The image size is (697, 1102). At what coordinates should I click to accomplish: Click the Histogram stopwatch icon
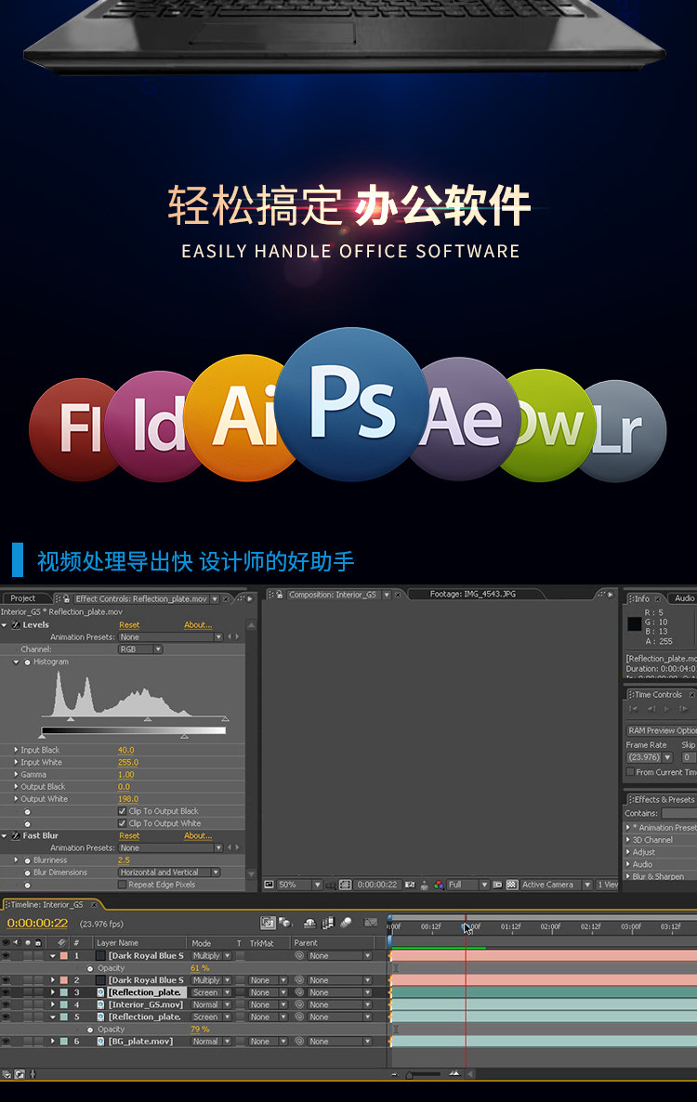click(x=27, y=663)
